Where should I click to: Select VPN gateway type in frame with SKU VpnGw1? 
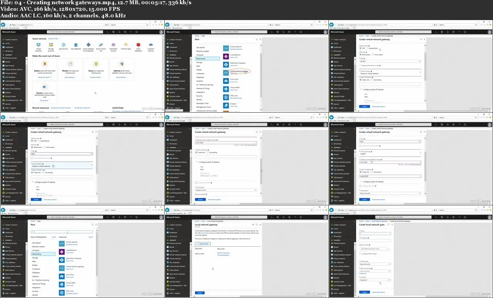click(x=360, y=48)
